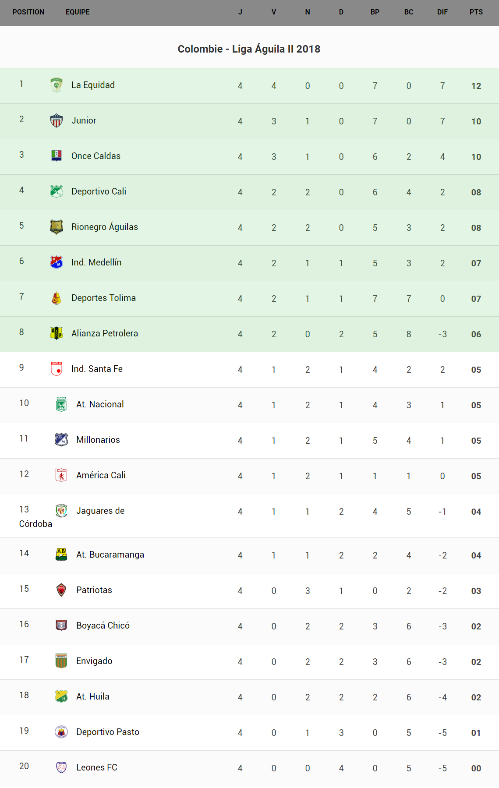
Task: Click the Junior team logo
Action: click(57, 120)
